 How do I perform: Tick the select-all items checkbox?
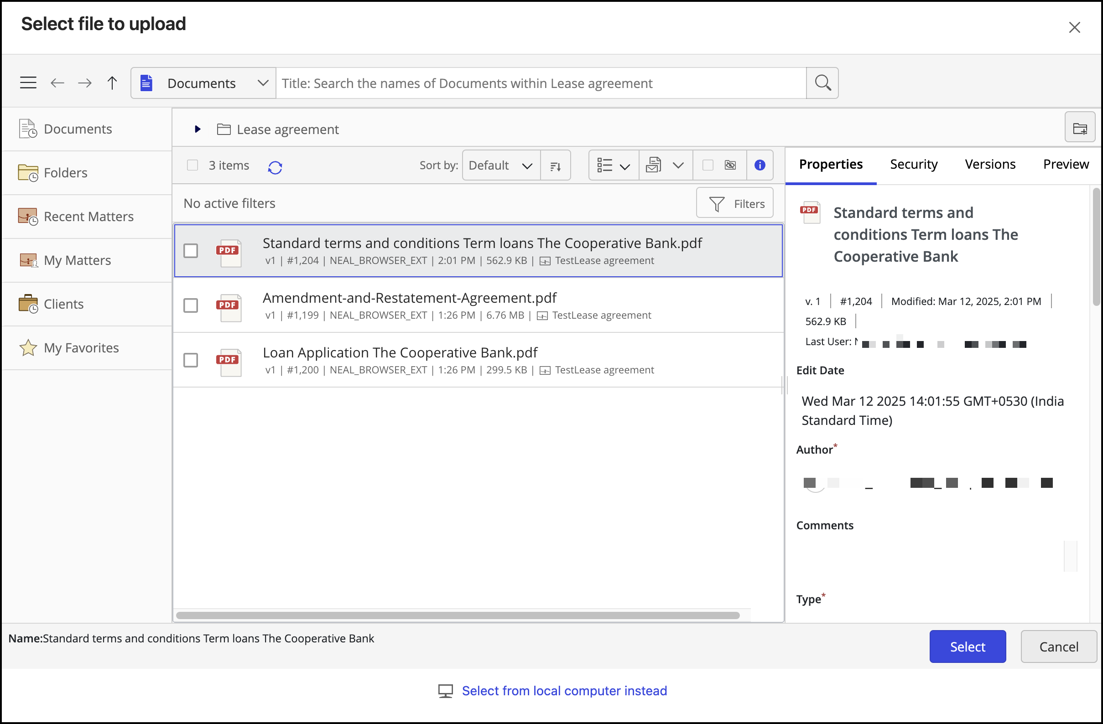tap(193, 165)
